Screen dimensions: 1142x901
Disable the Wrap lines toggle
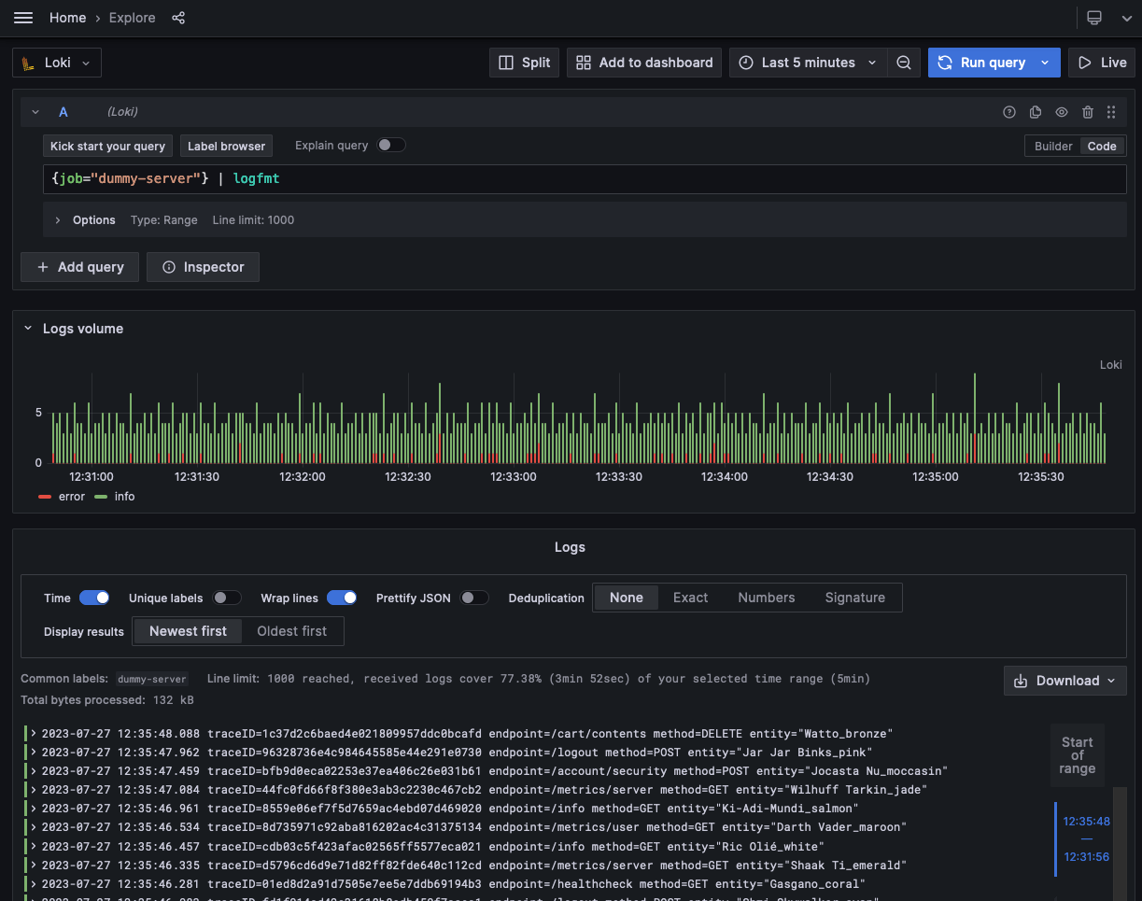coord(342,598)
